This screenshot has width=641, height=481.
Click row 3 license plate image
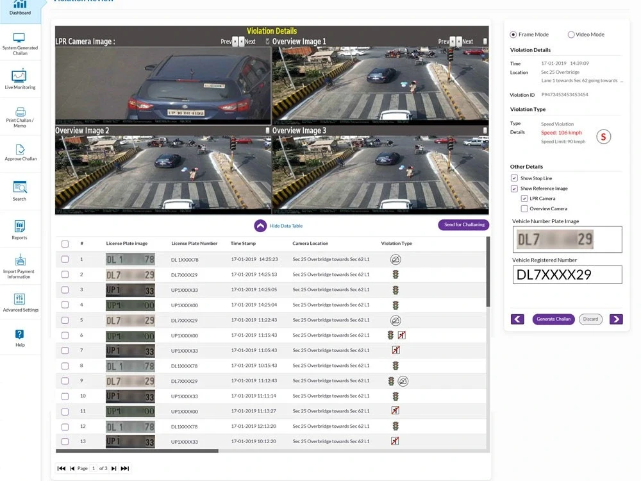[130, 290]
